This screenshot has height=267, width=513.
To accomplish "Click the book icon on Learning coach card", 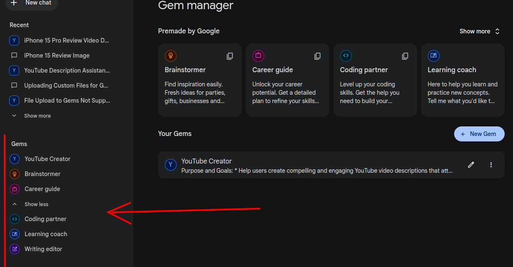I will [434, 56].
